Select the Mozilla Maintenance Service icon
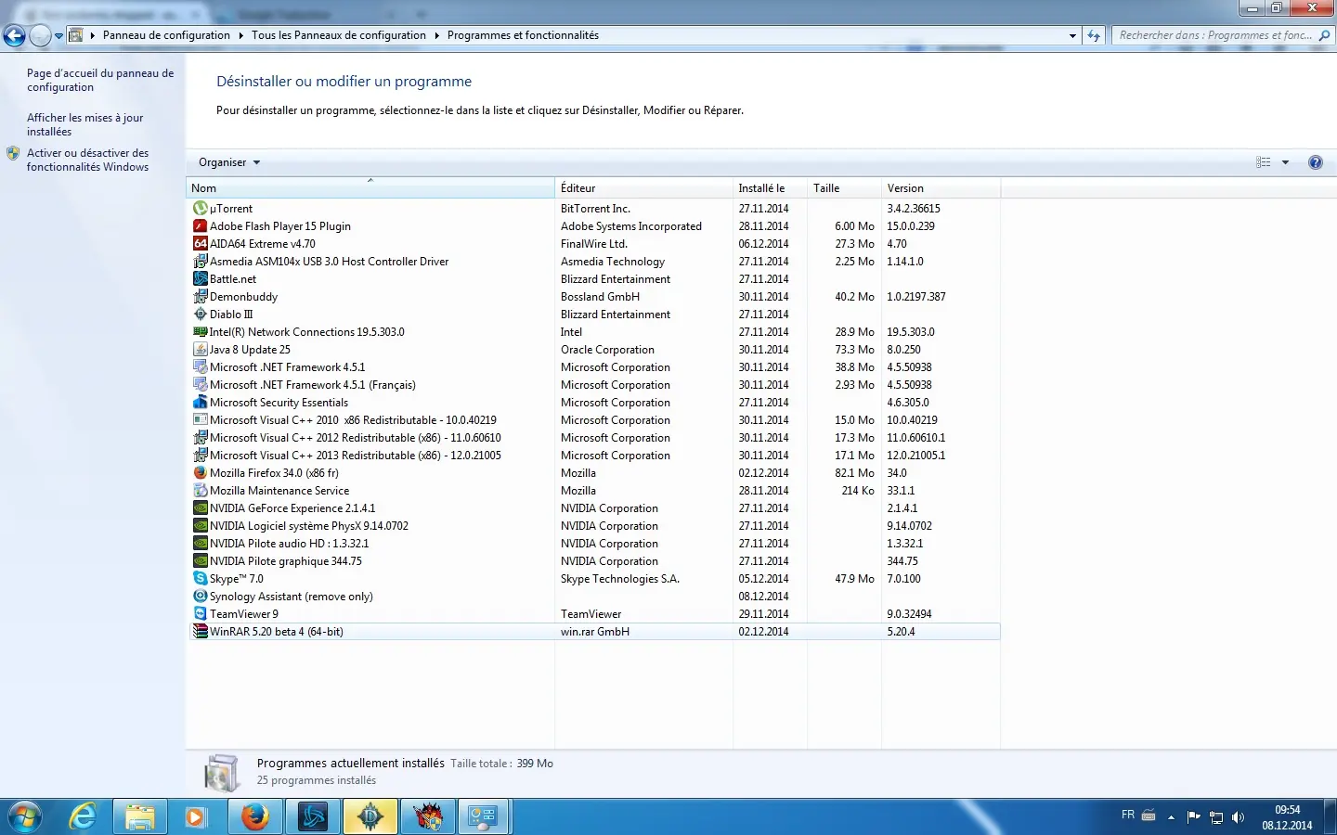This screenshot has width=1337, height=835. point(200,491)
